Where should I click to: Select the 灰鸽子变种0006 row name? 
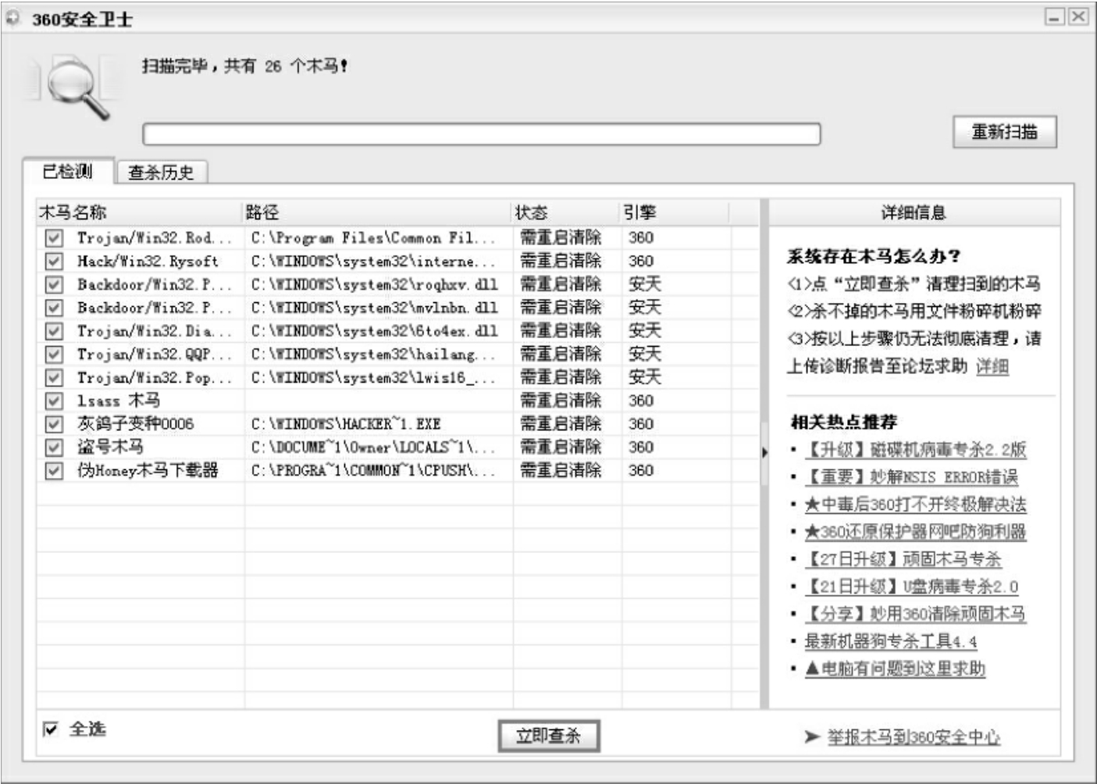(x=136, y=424)
